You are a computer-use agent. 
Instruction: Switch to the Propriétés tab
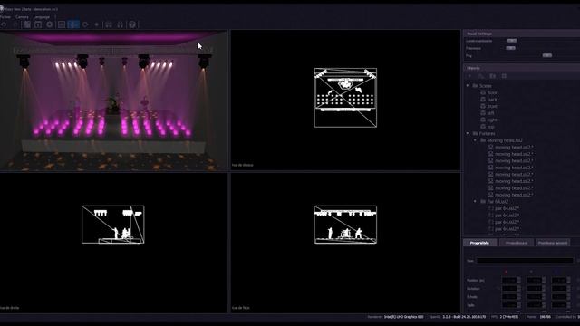pos(479,243)
